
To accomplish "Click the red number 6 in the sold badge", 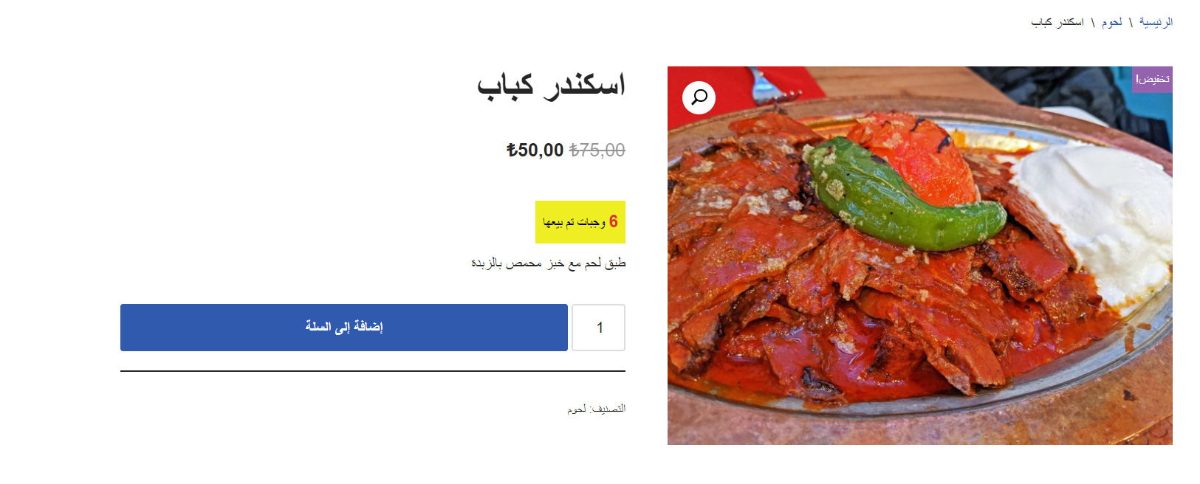I will pos(613,221).
